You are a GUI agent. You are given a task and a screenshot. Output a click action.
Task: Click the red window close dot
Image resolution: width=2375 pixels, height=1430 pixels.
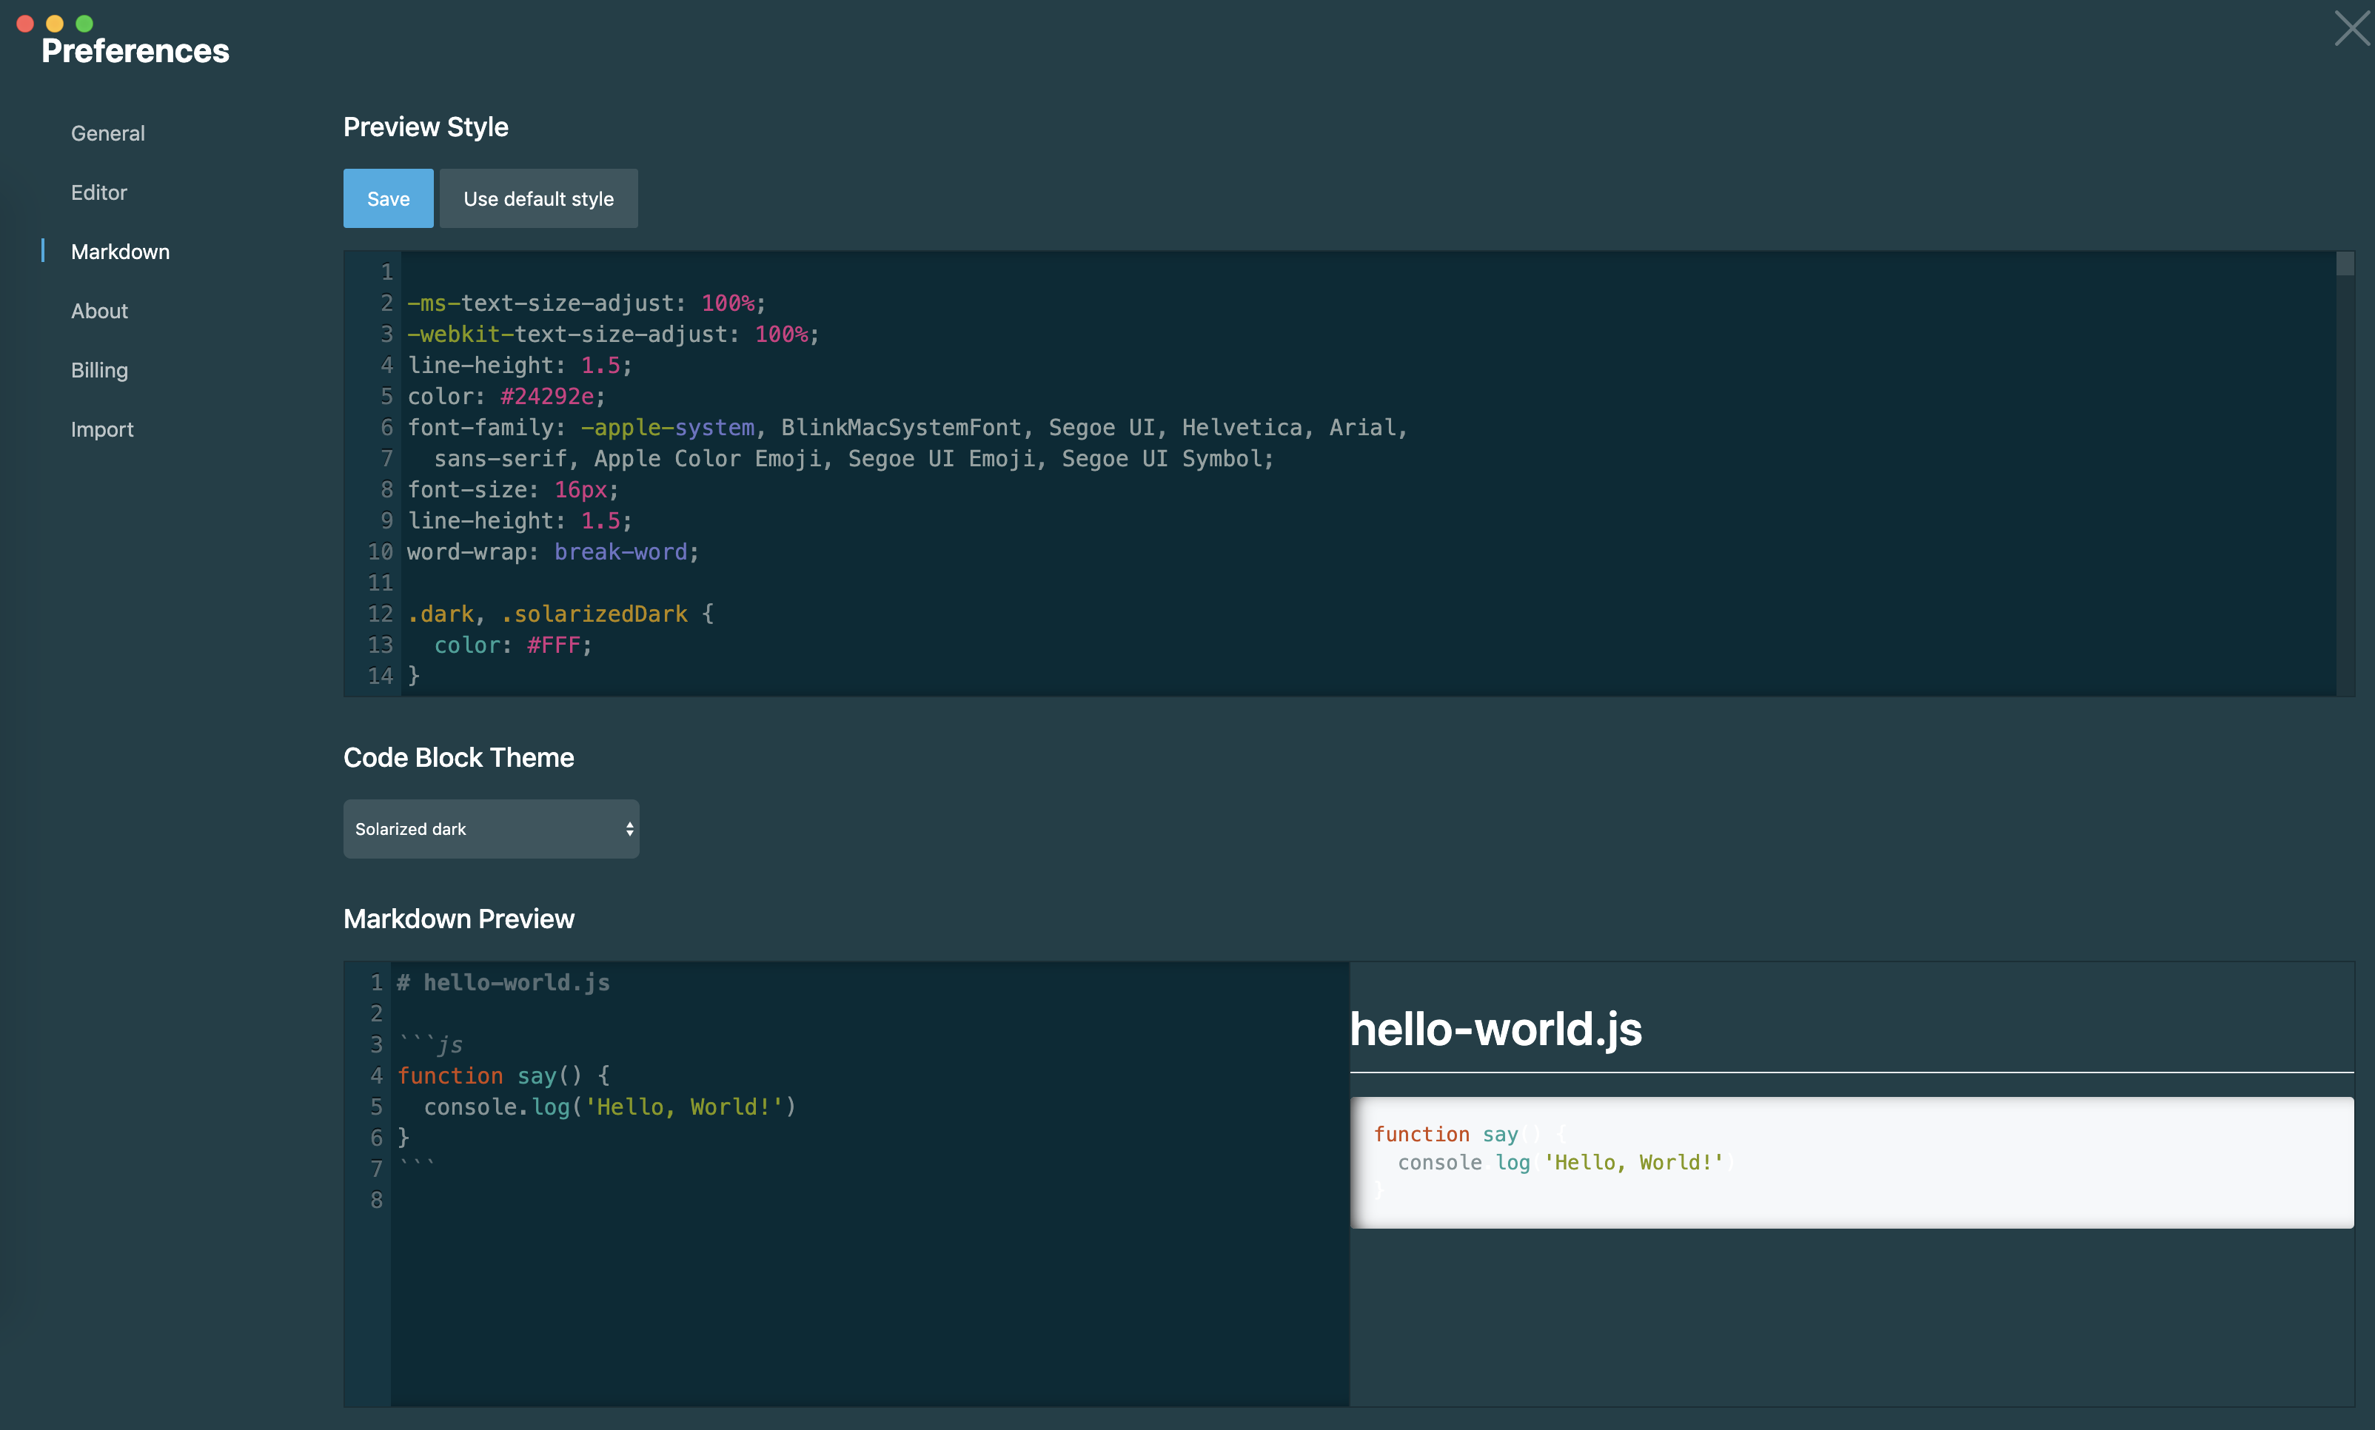[26, 23]
